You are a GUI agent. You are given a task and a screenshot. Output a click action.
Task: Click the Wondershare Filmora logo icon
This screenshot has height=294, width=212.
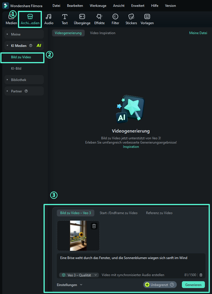click(5, 6)
